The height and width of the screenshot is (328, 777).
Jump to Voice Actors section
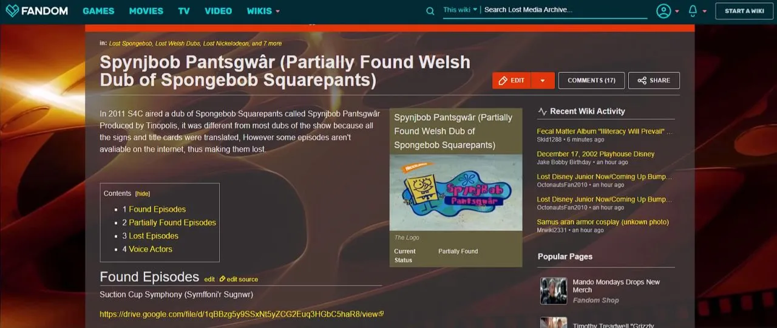(x=151, y=249)
